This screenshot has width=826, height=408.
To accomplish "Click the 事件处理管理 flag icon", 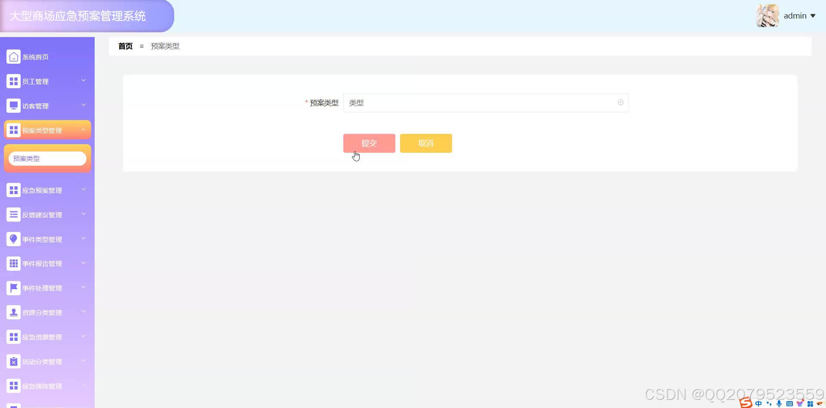I will pos(13,288).
